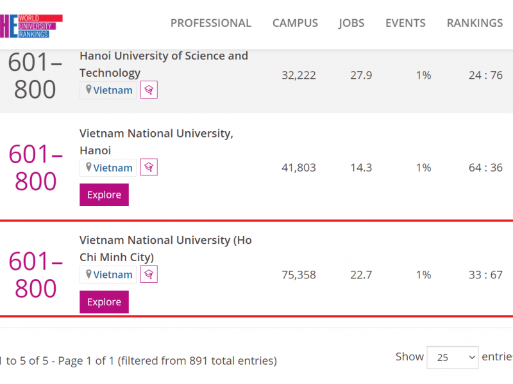Select the Rankings menu item
The height and width of the screenshot is (384, 513).
[475, 23]
